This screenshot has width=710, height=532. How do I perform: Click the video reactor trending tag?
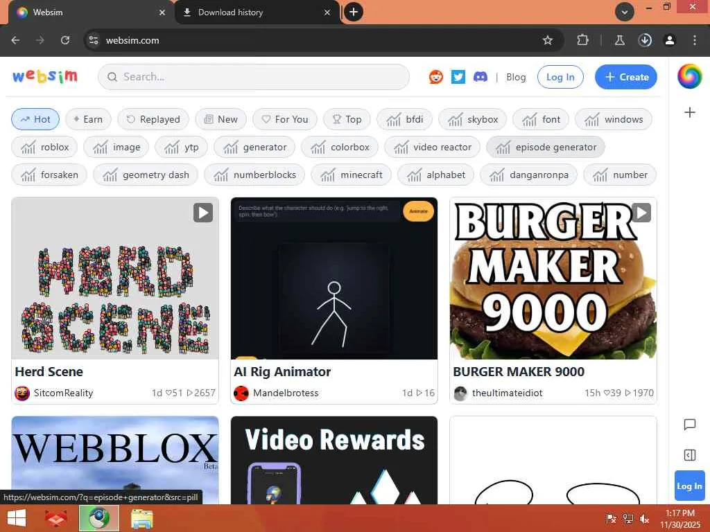tap(432, 147)
